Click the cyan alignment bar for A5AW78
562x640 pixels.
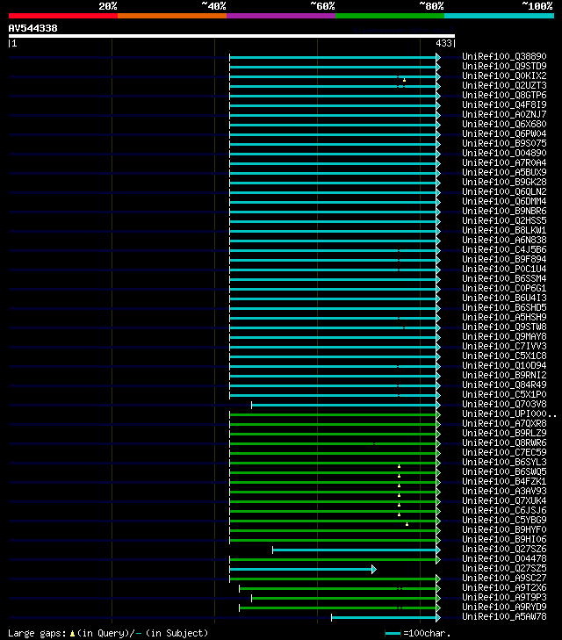pyautogui.click(x=384, y=617)
